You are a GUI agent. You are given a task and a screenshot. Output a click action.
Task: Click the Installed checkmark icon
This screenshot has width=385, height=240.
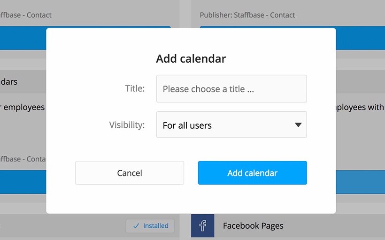click(136, 226)
